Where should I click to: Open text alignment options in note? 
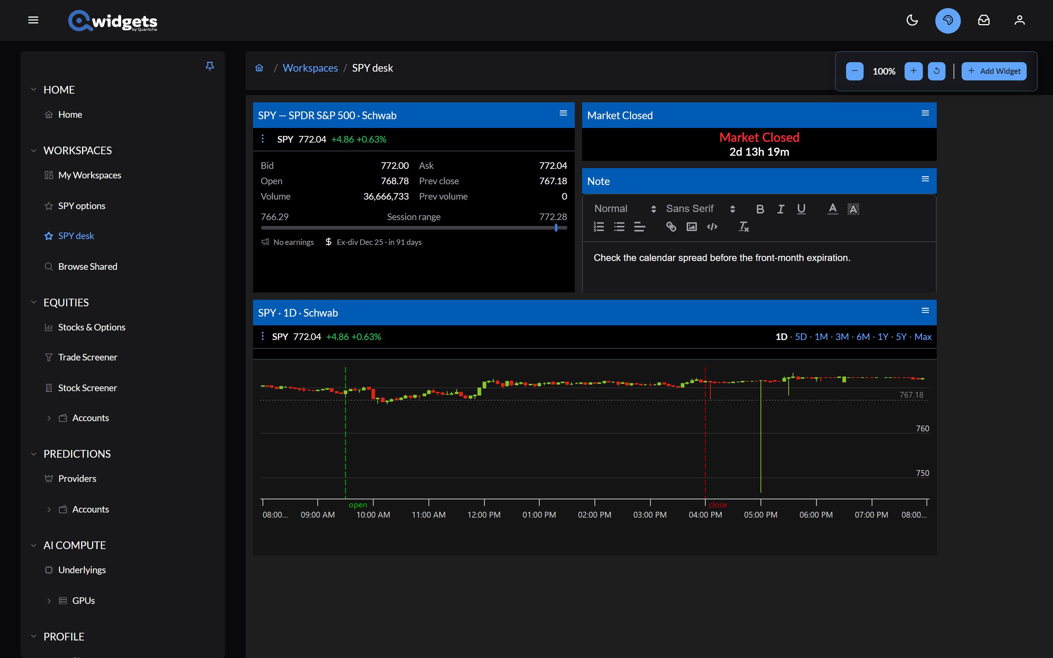[x=639, y=227]
